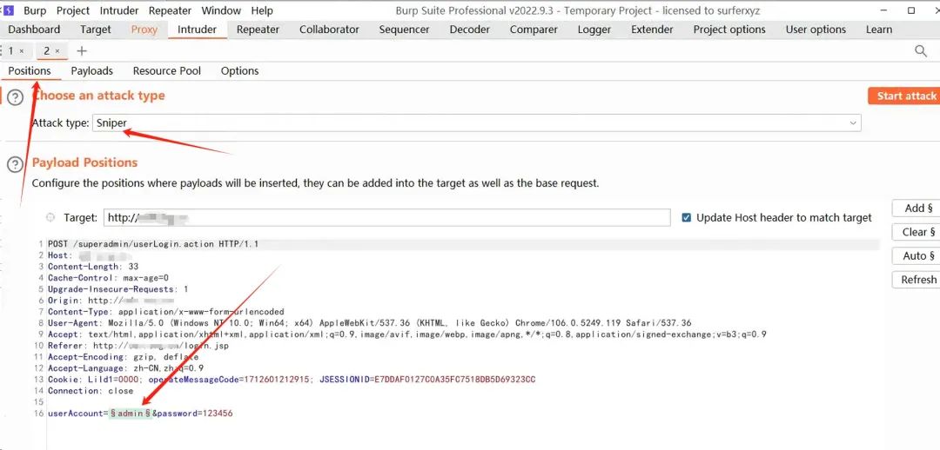
Task: Click the Refresh button
Action: tap(916, 280)
